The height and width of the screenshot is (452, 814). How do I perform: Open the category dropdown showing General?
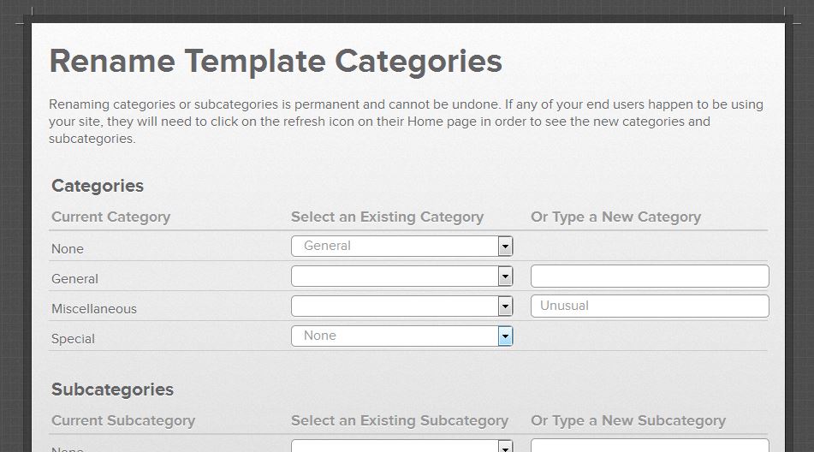(401, 247)
